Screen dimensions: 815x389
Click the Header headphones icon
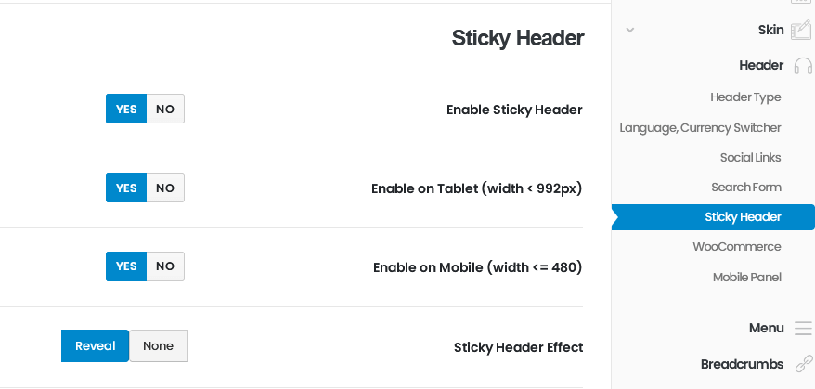point(803,66)
